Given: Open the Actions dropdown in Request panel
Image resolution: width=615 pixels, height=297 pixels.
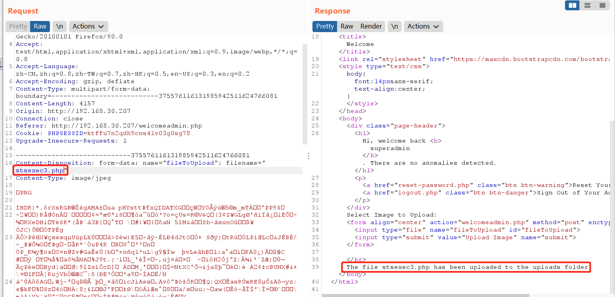Looking at the screenshot, I should pyautogui.click(x=88, y=26).
